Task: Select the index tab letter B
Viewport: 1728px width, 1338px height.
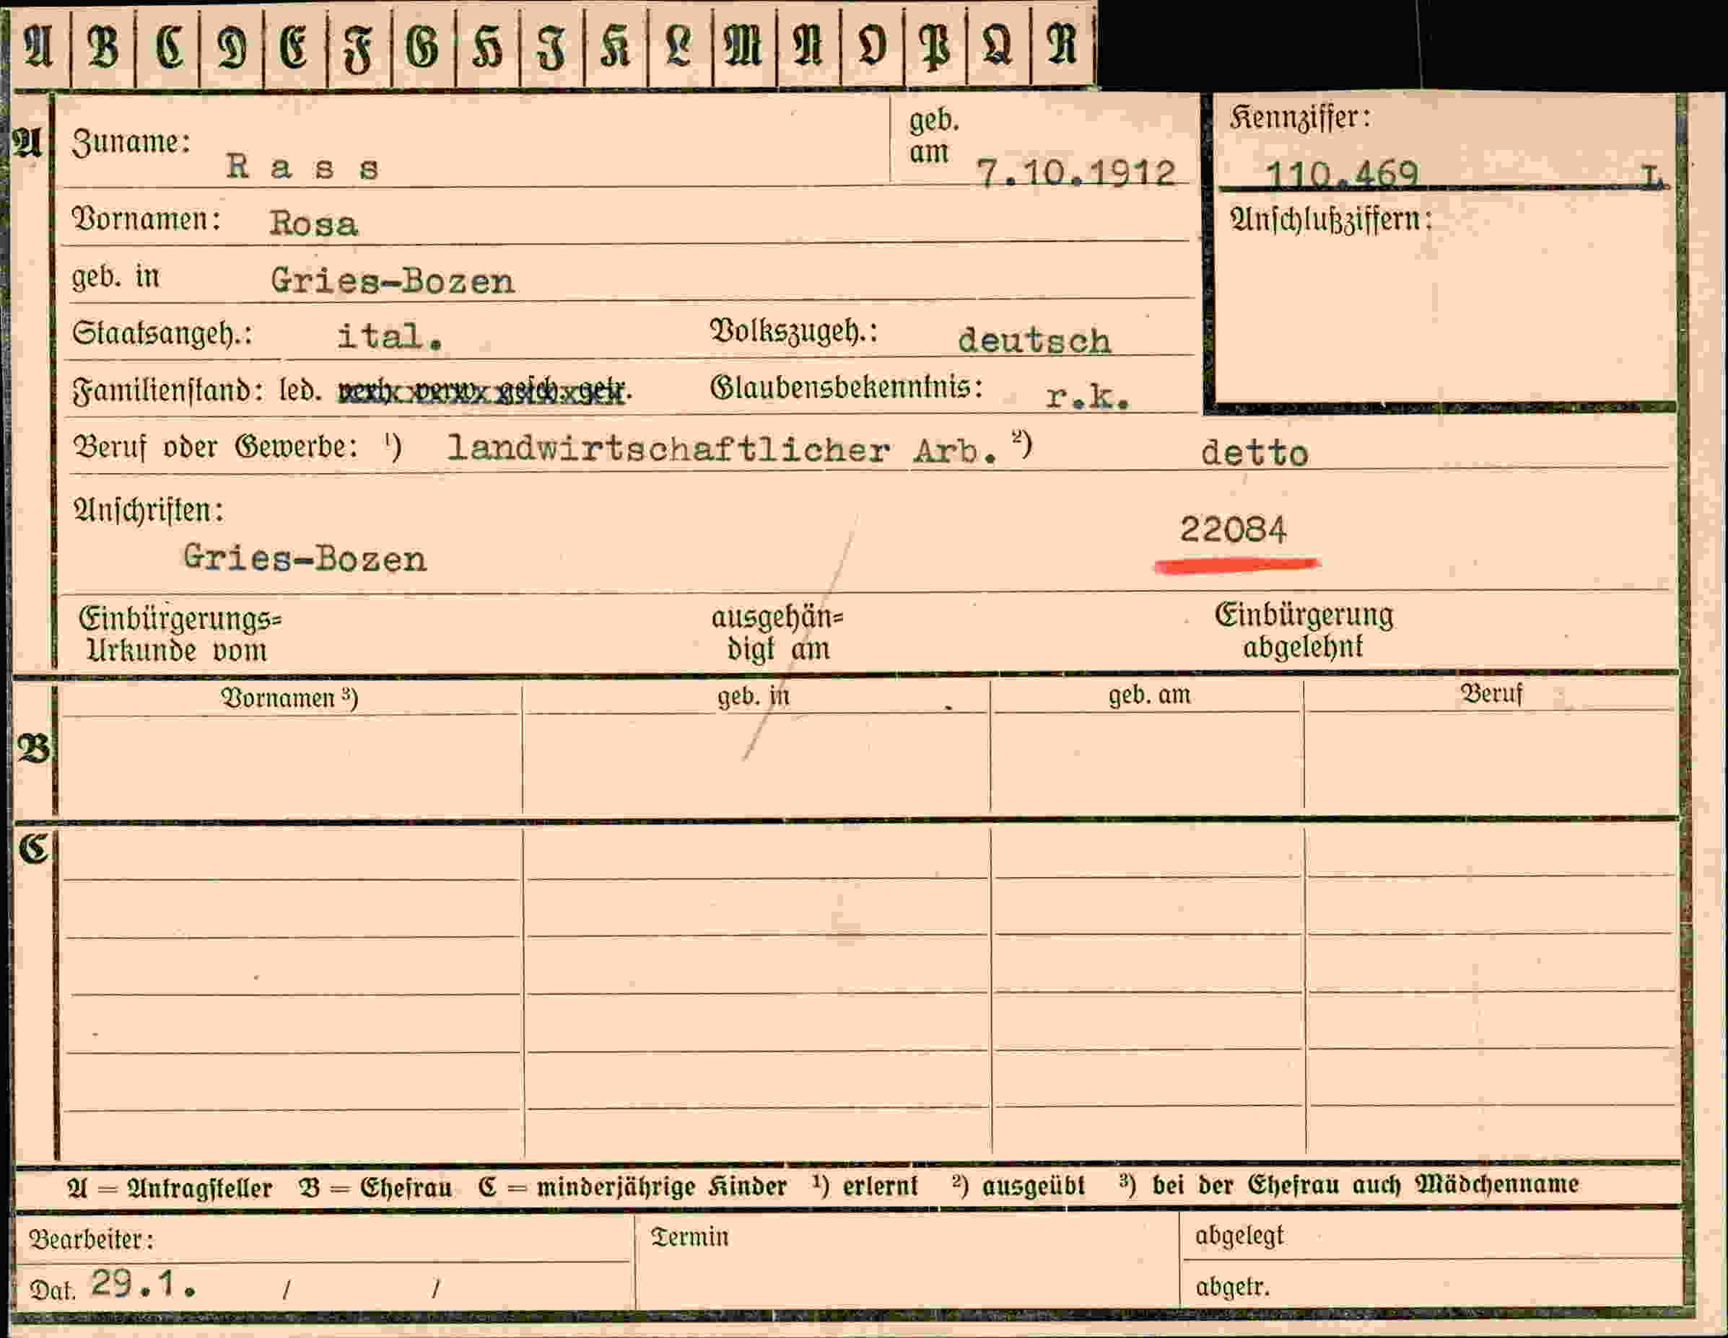Action: pyautogui.click(x=102, y=48)
